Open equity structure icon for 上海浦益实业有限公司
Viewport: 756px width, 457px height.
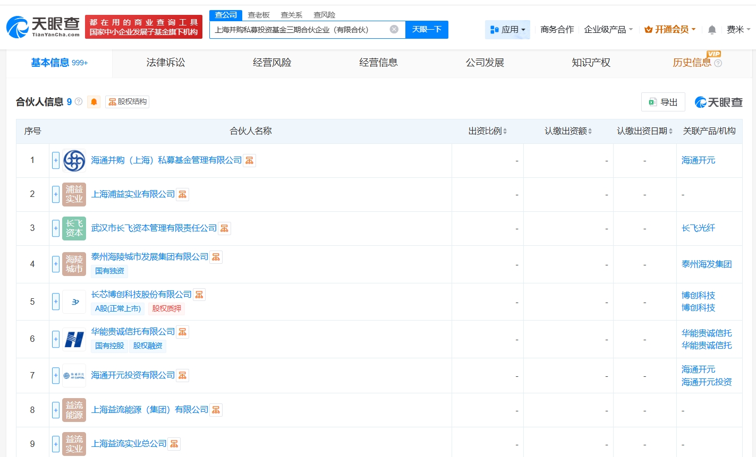(182, 194)
